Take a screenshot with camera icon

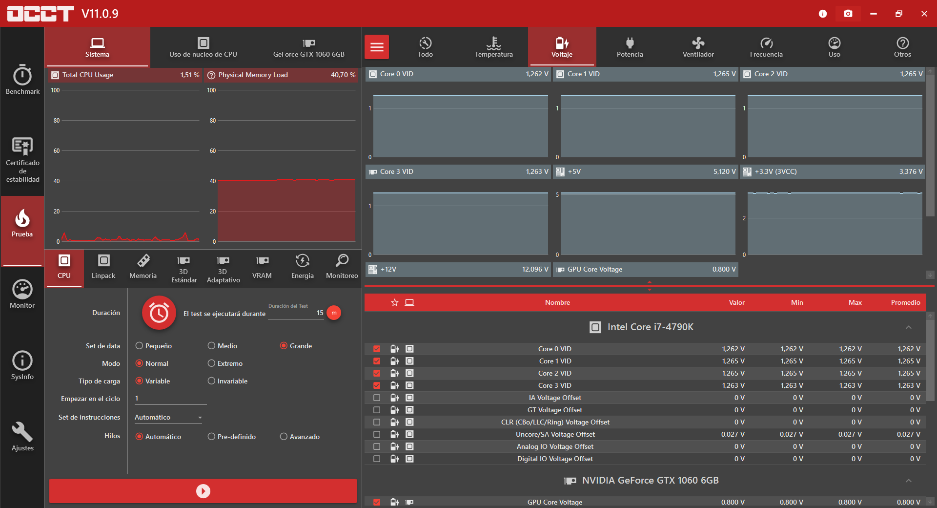[848, 14]
